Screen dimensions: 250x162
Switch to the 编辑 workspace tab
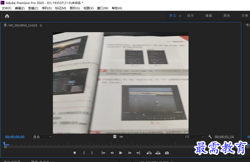coord(209,16)
